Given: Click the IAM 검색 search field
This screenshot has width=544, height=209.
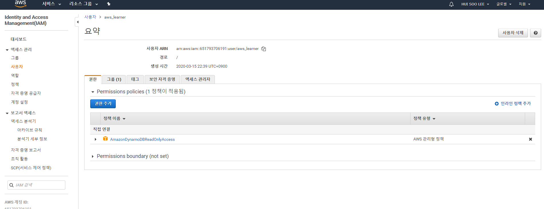Looking at the screenshot, I should [36, 185].
